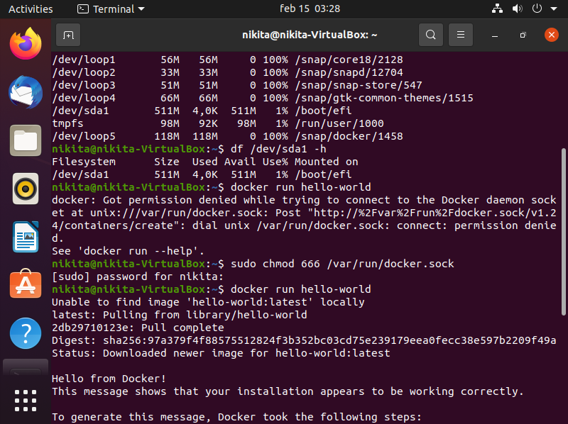
Task: Click the 'Mounted on' header text
Action: (x=327, y=162)
